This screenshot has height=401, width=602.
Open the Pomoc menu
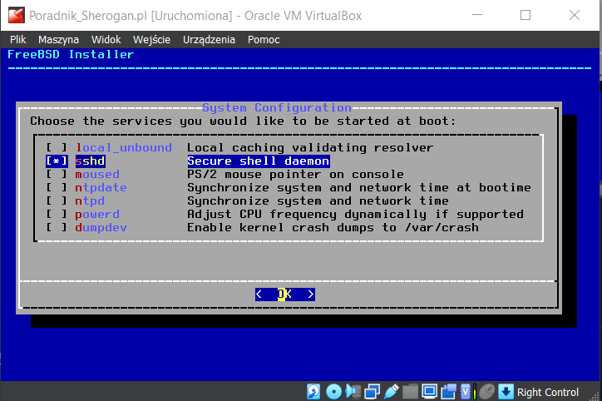tap(264, 39)
